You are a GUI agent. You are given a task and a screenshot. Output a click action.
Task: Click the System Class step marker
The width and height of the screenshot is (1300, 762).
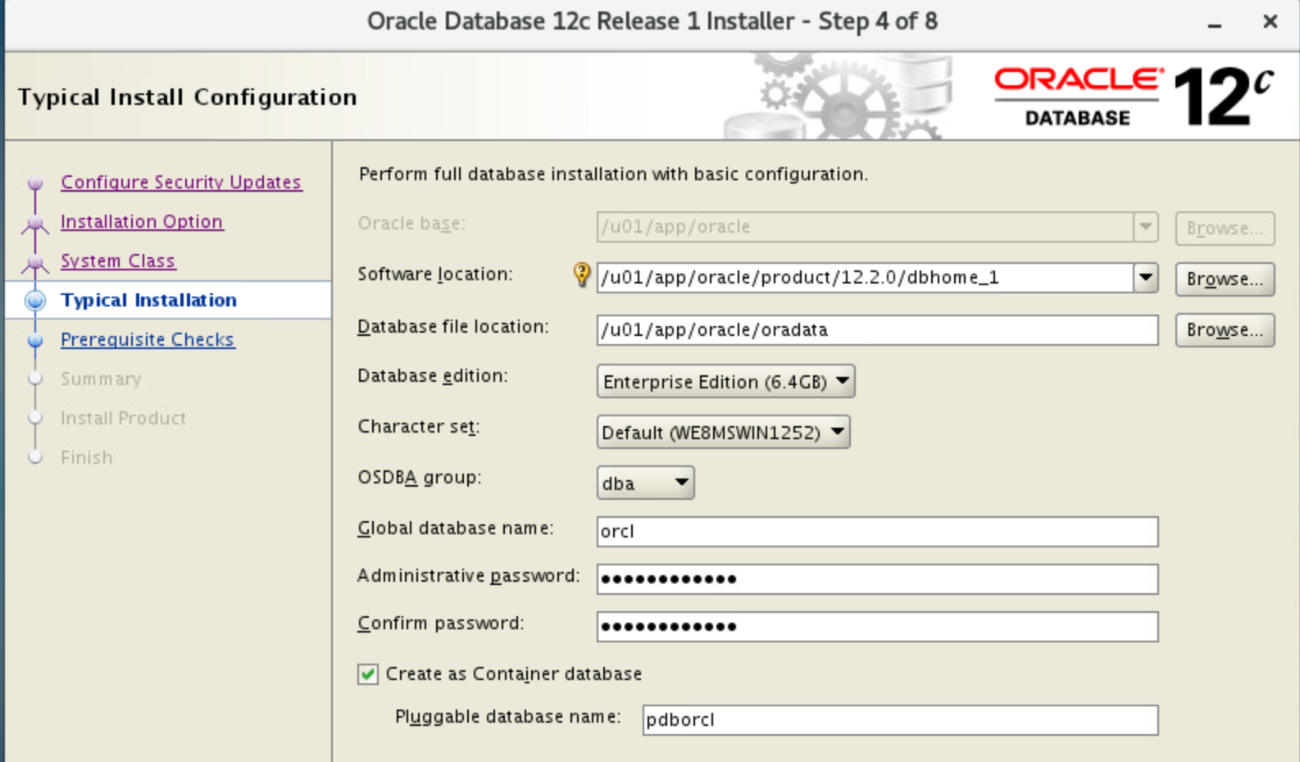[35, 262]
